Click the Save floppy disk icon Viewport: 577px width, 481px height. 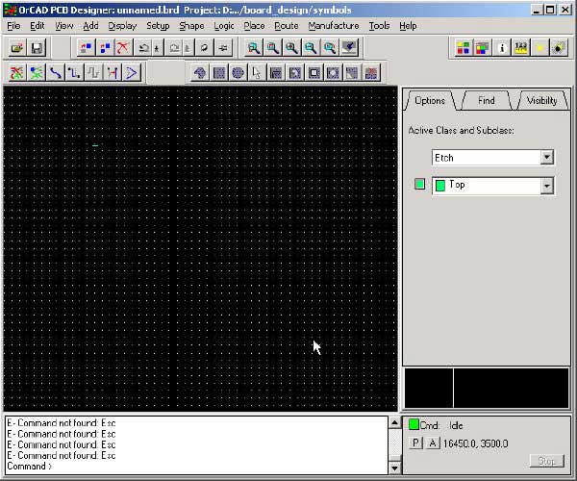tap(37, 47)
